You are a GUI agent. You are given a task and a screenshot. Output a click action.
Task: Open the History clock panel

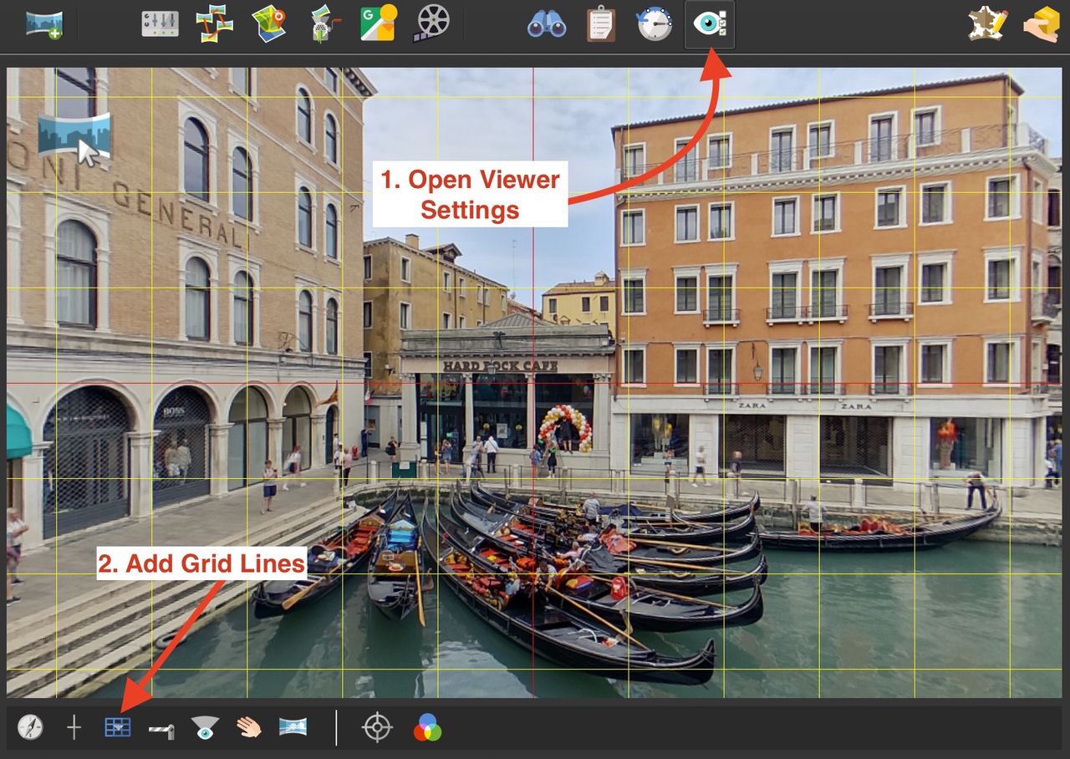[654, 23]
